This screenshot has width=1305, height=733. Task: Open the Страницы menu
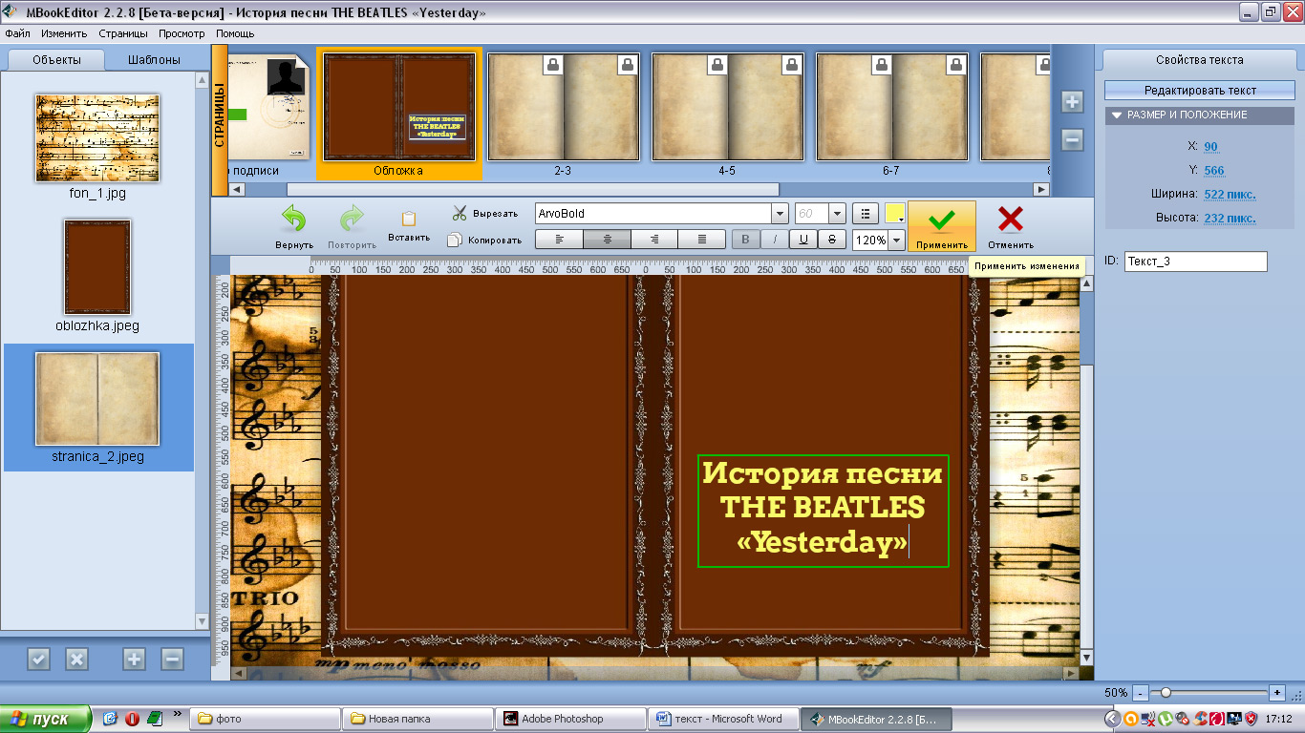tap(123, 33)
